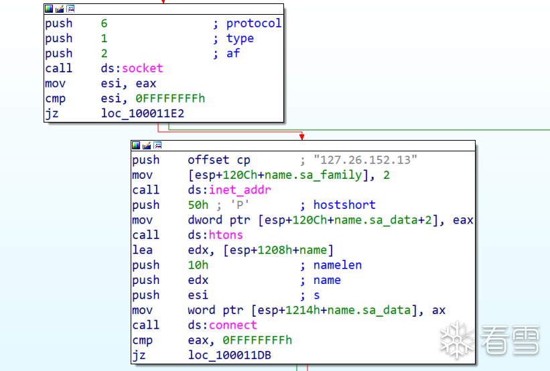The image size is (550, 371).
Task: Click the edit pencil icon in the socket block header
Action: (60, 9)
